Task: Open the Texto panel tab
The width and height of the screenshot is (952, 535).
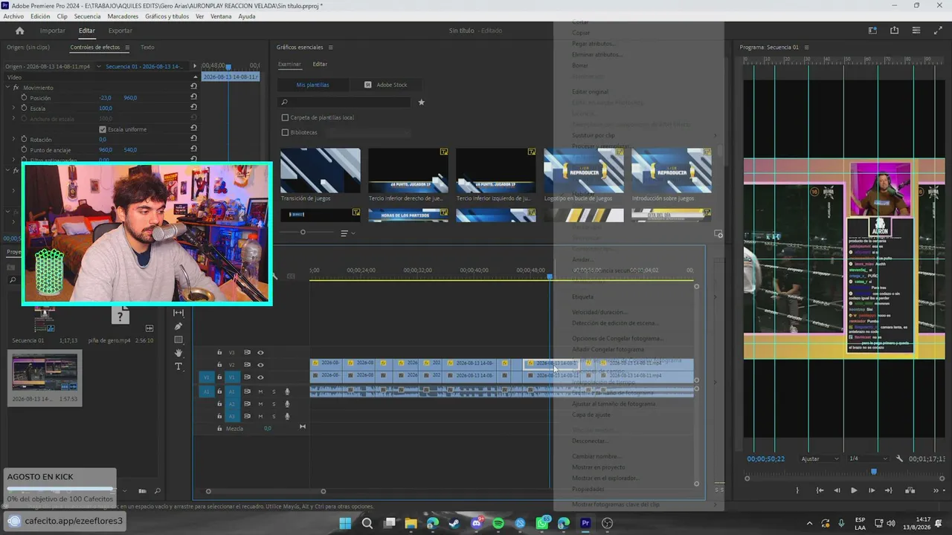Action: [147, 48]
